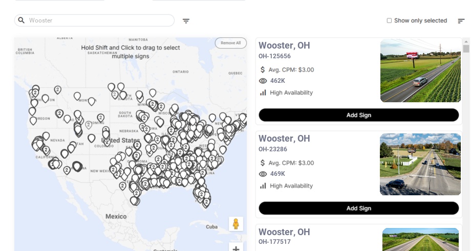Click the Remove All button on map

pyautogui.click(x=230, y=43)
